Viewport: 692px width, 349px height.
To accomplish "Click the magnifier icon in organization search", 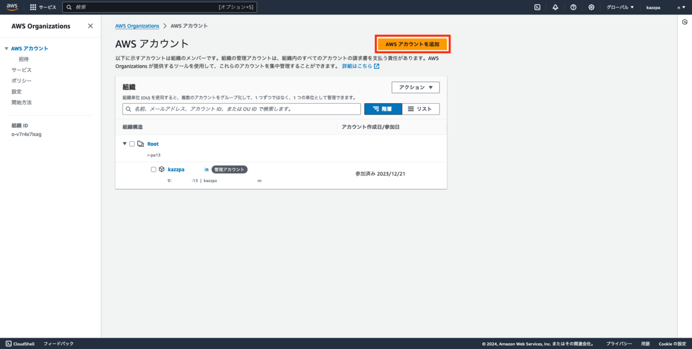I will pos(128,109).
